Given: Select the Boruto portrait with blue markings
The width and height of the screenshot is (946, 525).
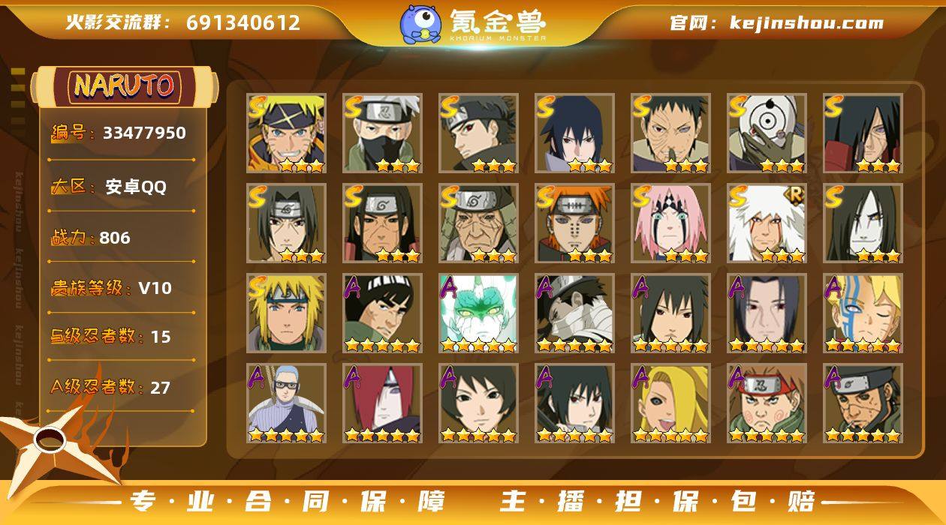Looking at the screenshot, I should [x=863, y=313].
